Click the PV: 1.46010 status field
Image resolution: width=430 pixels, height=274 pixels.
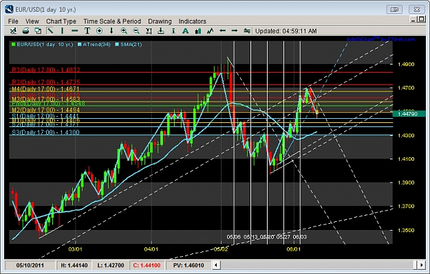[189, 265]
